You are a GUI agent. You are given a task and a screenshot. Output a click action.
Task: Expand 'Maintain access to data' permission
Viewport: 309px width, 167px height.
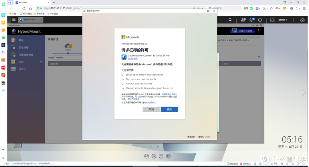(123, 88)
